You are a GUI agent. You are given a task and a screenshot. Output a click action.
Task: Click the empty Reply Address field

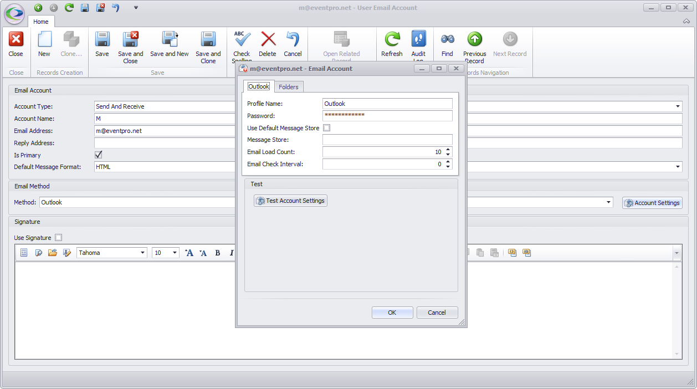pyautogui.click(x=165, y=143)
